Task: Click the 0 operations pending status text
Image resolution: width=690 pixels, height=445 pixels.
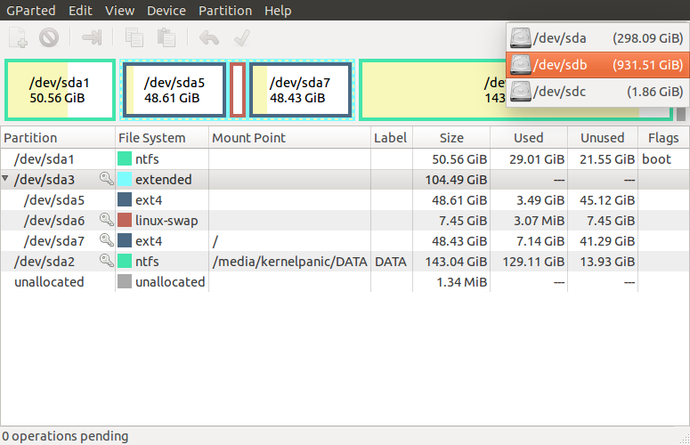Action: [65, 436]
